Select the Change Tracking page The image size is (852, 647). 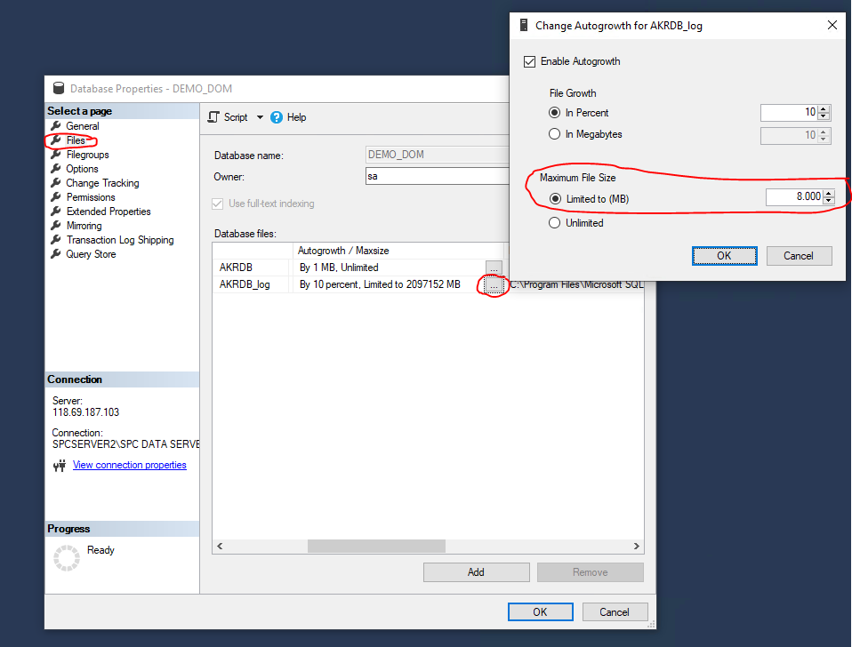tap(102, 183)
